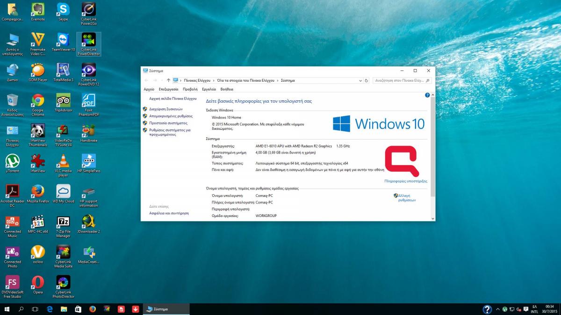Expand the chevron after Πίνακας Ελέγχου breadcrumb
561x315 pixels.
(214, 80)
